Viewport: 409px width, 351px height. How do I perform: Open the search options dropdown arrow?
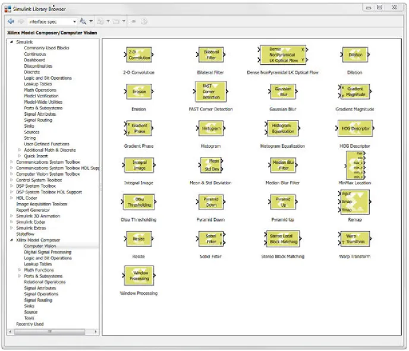(x=91, y=21)
